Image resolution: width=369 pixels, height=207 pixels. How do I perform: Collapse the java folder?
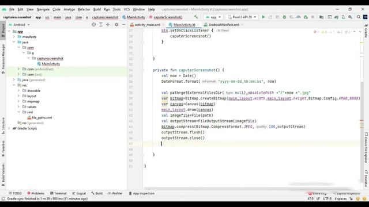pos(14,42)
